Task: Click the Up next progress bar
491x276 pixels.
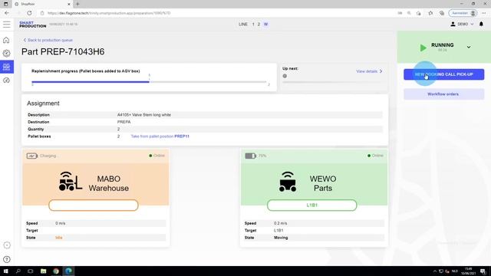Action: click(332, 82)
